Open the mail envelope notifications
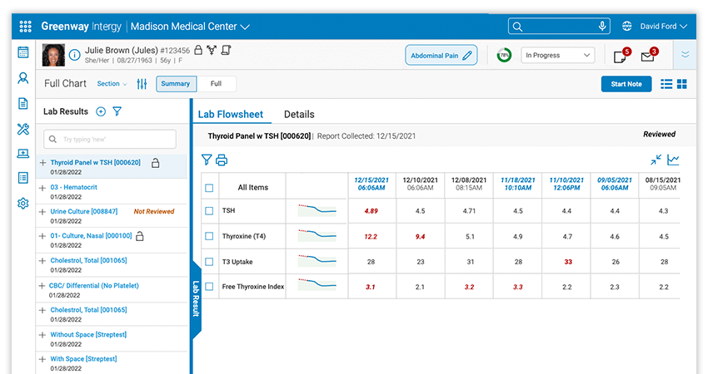 (x=647, y=57)
